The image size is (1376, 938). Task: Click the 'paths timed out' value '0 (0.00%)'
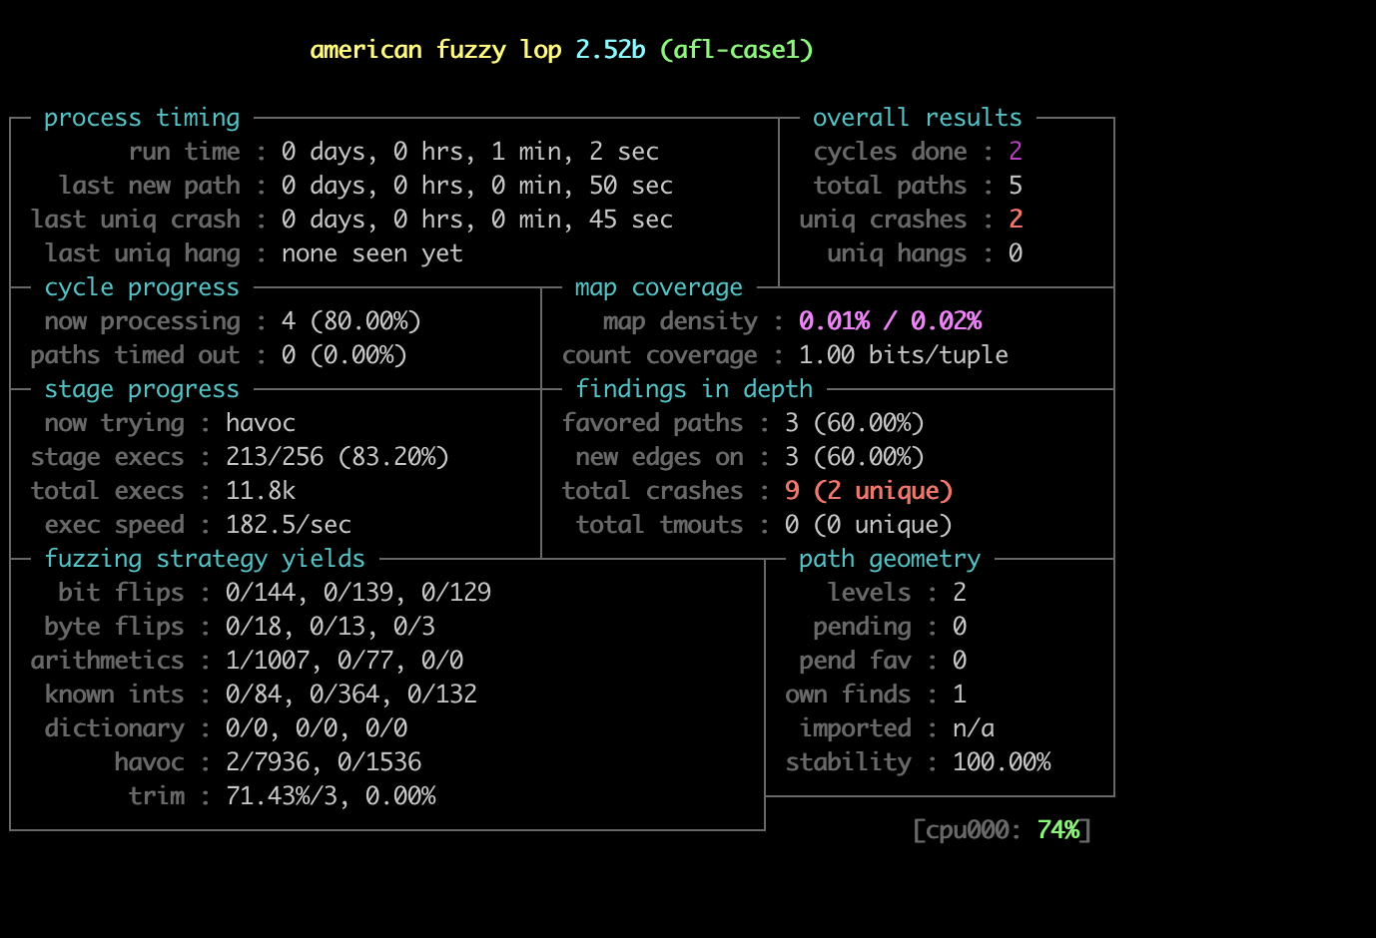click(344, 355)
